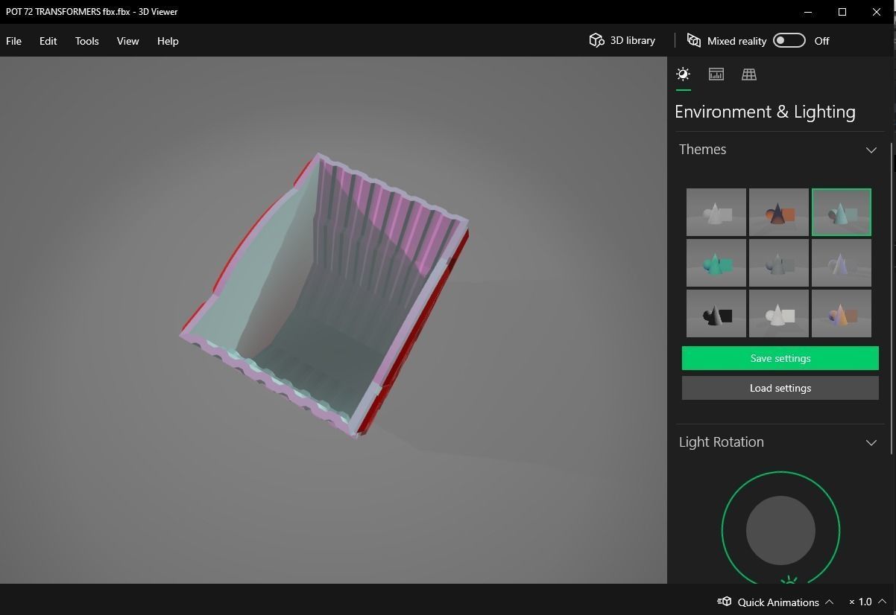
Task: Click the Quick Animations icon
Action: pos(724,602)
